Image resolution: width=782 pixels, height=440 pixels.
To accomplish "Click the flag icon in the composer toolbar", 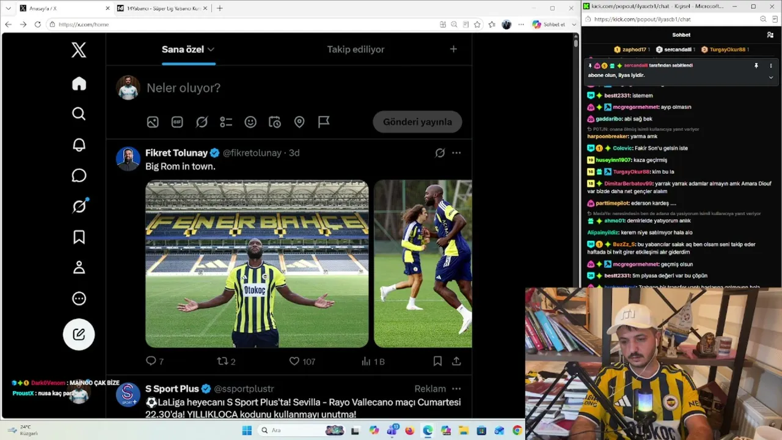I will pos(324,122).
